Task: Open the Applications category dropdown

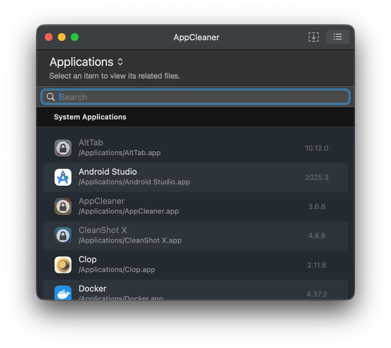Action: pos(86,62)
